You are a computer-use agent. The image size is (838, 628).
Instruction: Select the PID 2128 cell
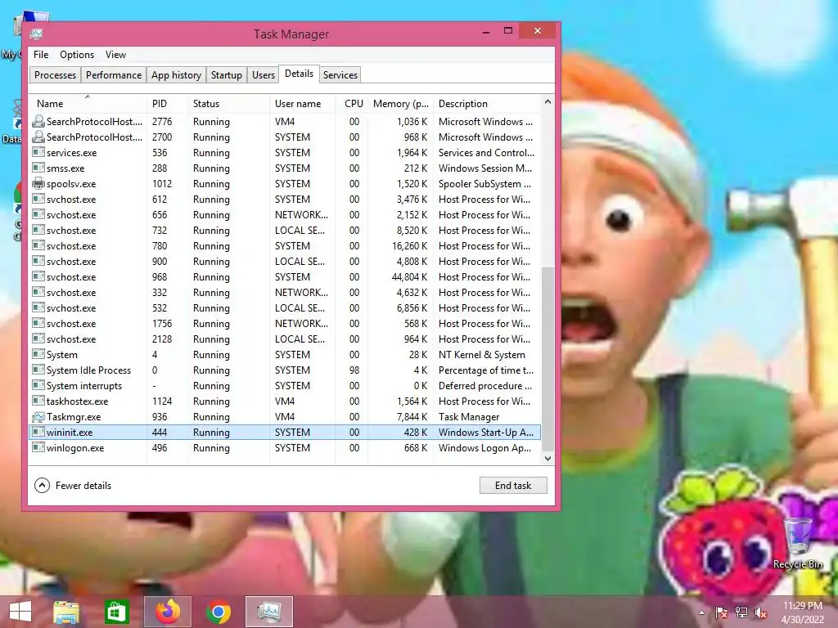[x=162, y=339]
